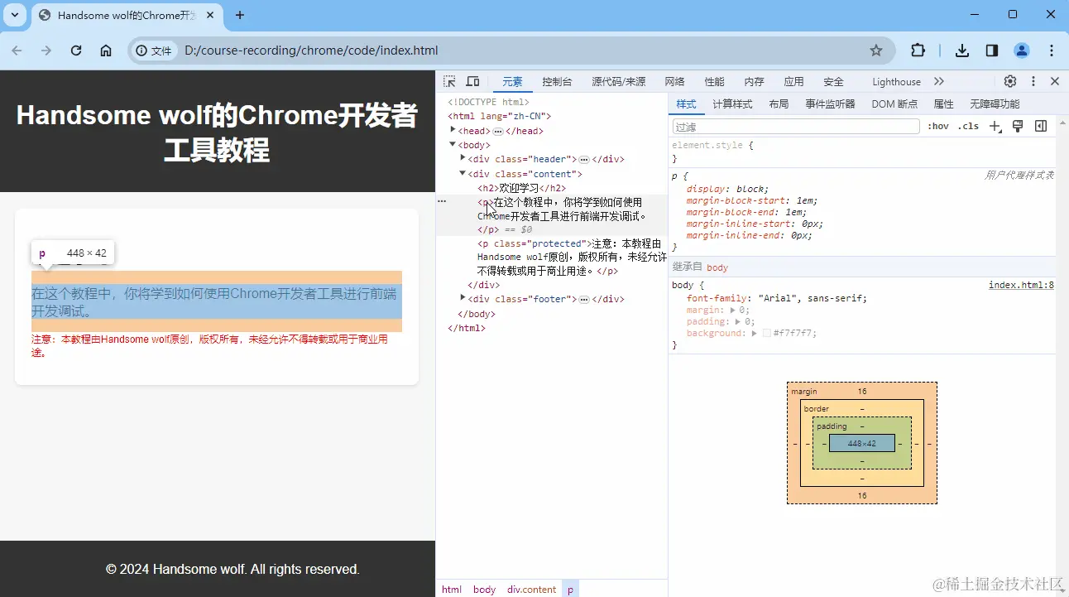This screenshot has height=597, width=1069.
Task: Collapse the div class="content" node
Action: (x=463, y=173)
